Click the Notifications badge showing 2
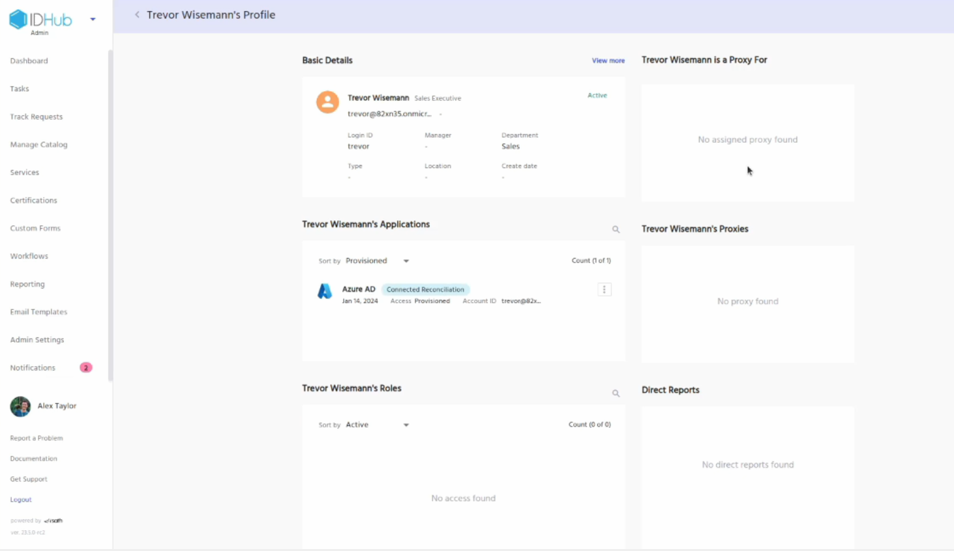The height and width of the screenshot is (551, 954). (x=85, y=368)
